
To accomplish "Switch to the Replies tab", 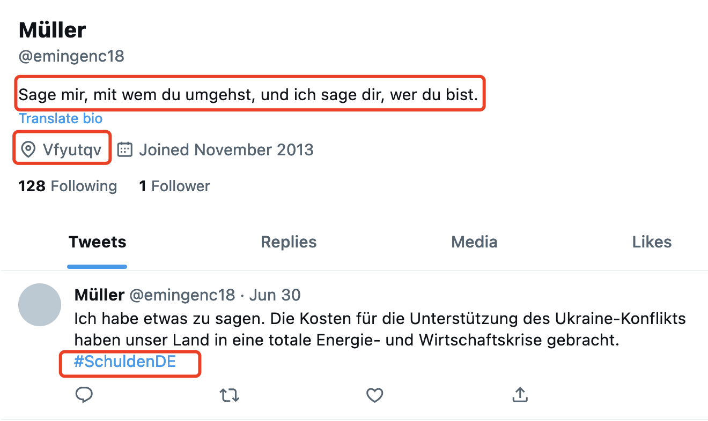I will pos(289,242).
